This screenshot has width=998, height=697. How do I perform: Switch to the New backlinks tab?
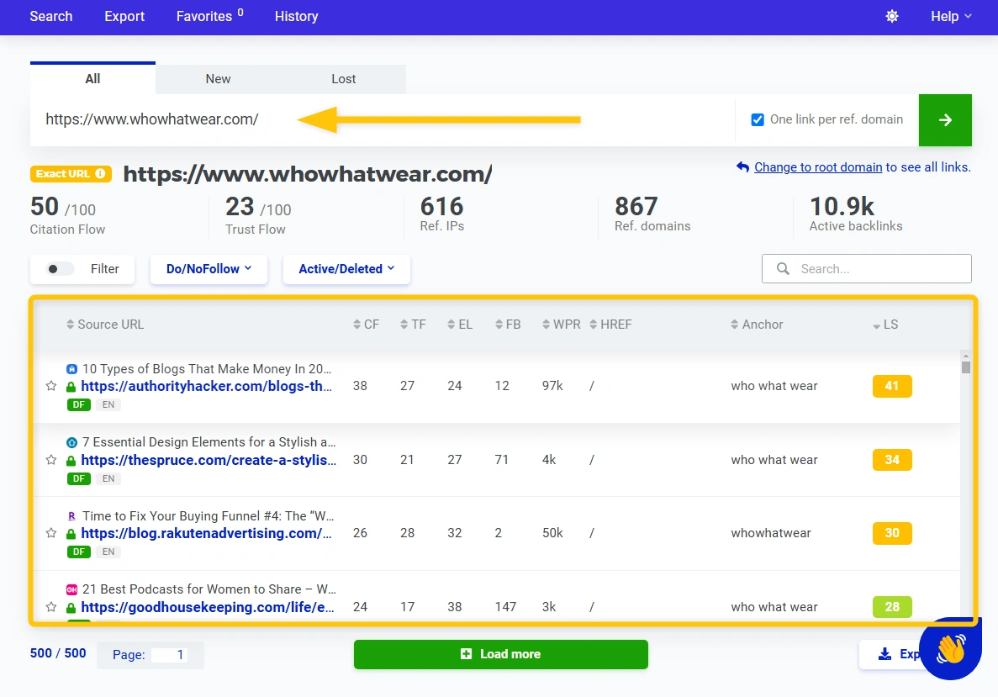tap(218, 79)
